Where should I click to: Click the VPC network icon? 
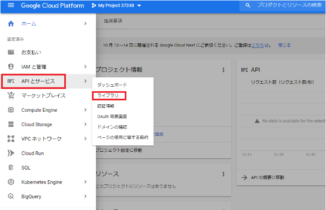pos(11,139)
